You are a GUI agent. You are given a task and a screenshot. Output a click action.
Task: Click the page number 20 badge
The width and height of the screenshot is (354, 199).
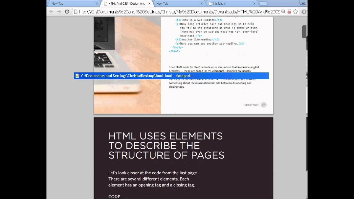point(264,105)
